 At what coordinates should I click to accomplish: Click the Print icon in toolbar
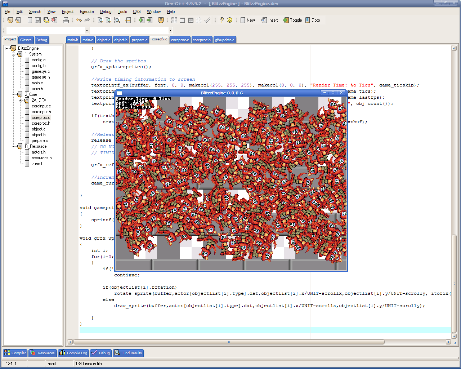[66, 20]
